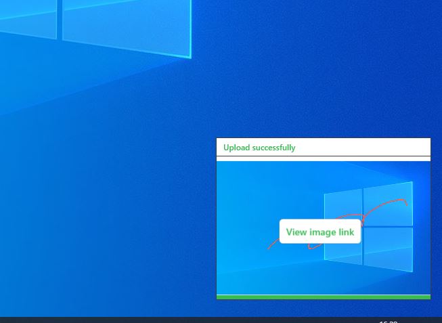
Task: Click the View image link button
Action: (320, 232)
